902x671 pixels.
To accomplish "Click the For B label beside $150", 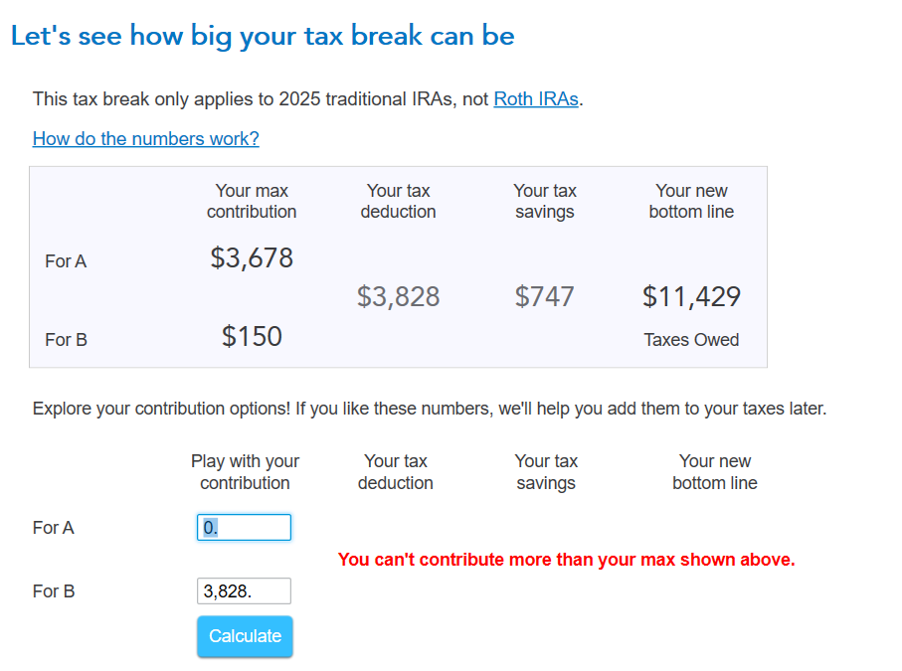I will coord(66,340).
